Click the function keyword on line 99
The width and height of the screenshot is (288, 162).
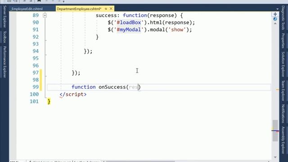[x=84, y=87]
